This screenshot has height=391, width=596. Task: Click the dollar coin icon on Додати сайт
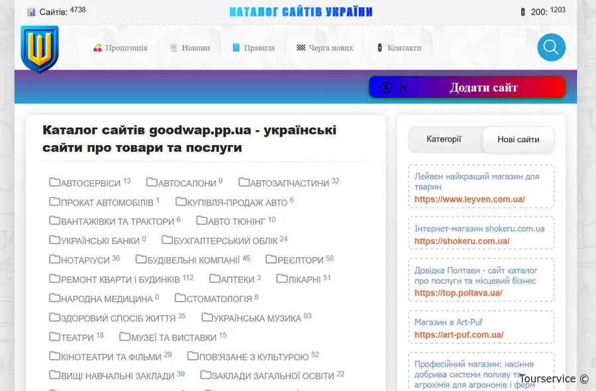[x=386, y=87]
